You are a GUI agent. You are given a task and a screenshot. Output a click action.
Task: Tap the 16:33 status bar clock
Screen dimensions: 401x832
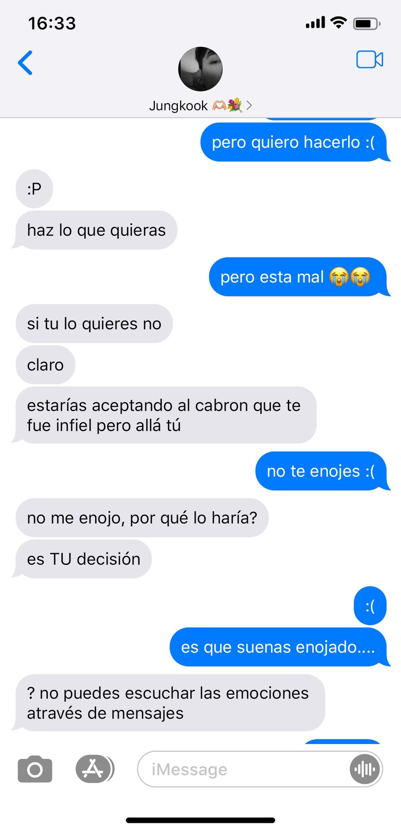click(52, 23)
